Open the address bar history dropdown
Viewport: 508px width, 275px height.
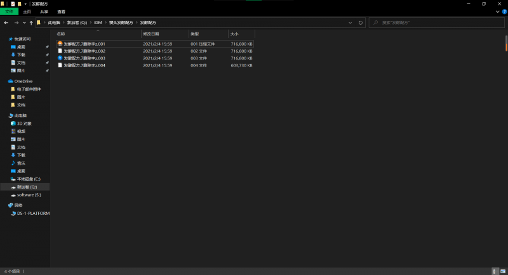[x=351, y=23]
